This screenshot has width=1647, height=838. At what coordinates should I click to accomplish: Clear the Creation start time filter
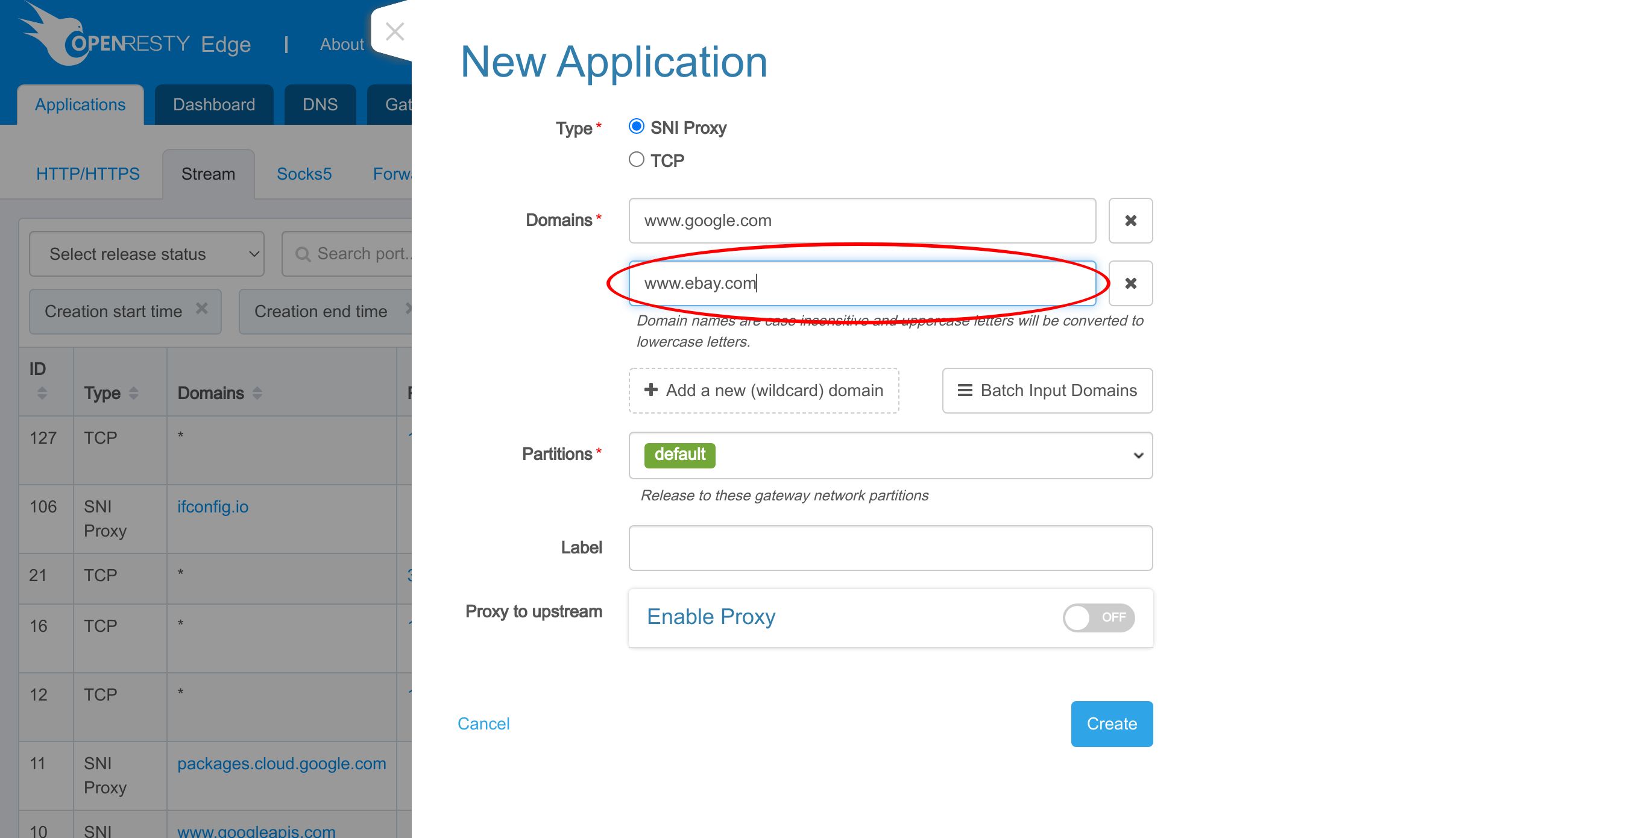tap(201, 308)
